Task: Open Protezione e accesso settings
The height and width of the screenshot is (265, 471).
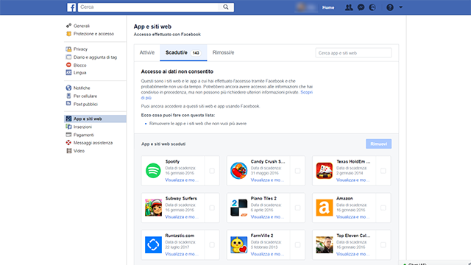Action: pos(93,34)
